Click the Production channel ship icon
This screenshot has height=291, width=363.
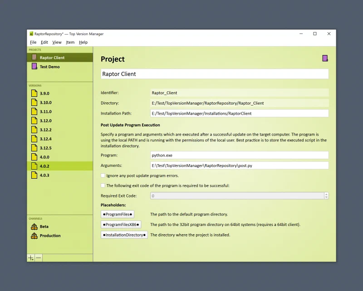[34, 236]
